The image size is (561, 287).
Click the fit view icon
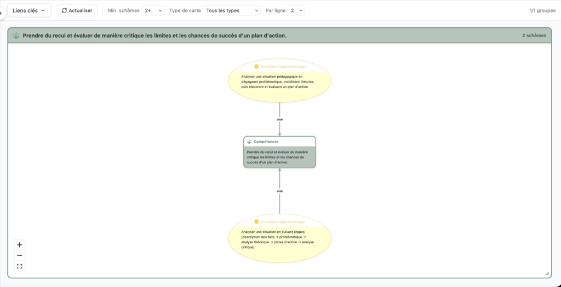point(20,266)
